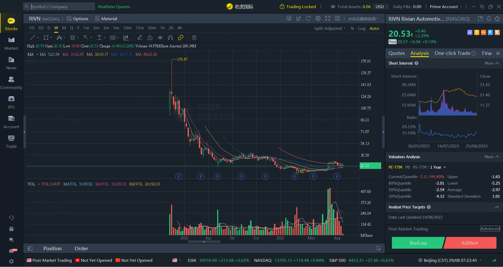This screenshot has height=267, width=503.
Task: Click the Buy/Long button
Action: click(x=418, y=243)
